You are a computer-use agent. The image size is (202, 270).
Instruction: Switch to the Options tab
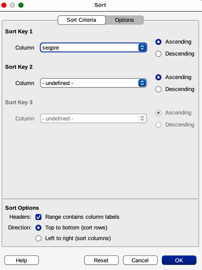coord(124,20)
